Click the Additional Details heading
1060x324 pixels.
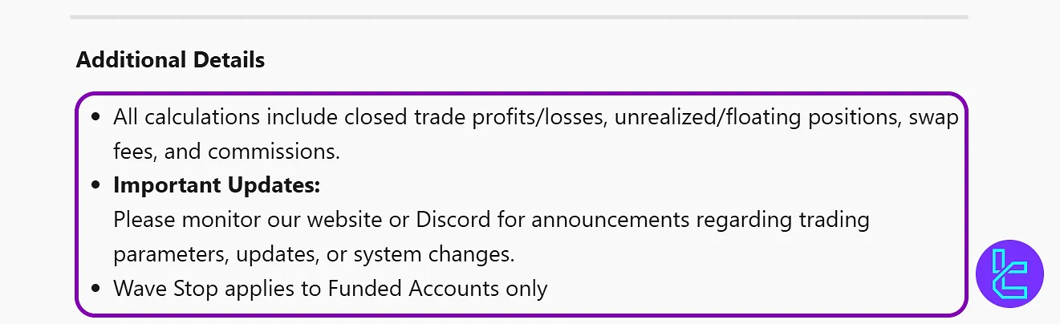tap(170, 59)
